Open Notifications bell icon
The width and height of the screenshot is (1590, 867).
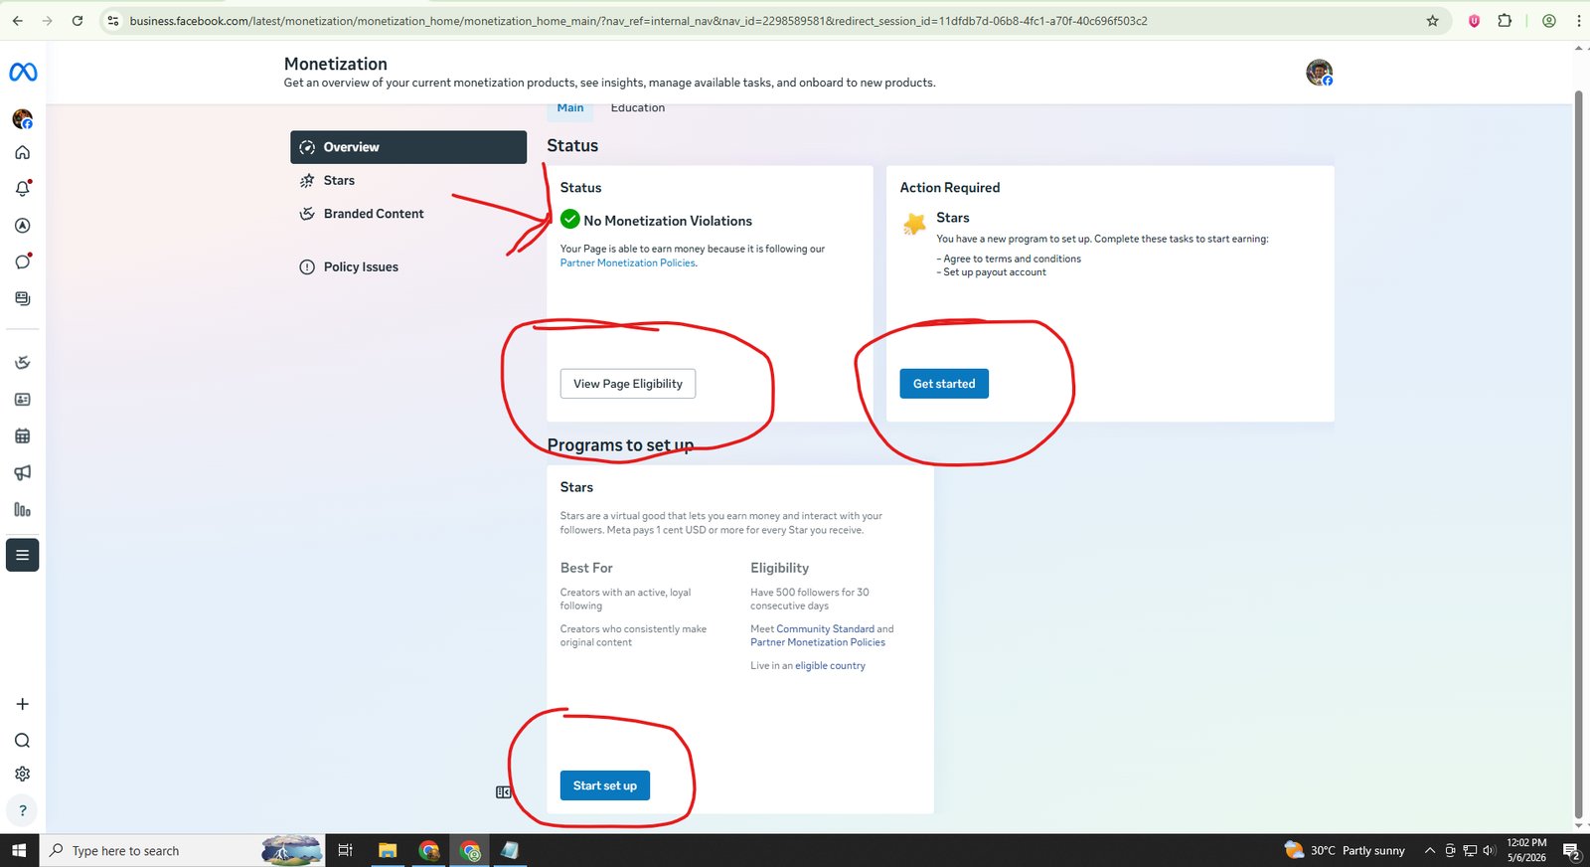click(x=22, y=188)
